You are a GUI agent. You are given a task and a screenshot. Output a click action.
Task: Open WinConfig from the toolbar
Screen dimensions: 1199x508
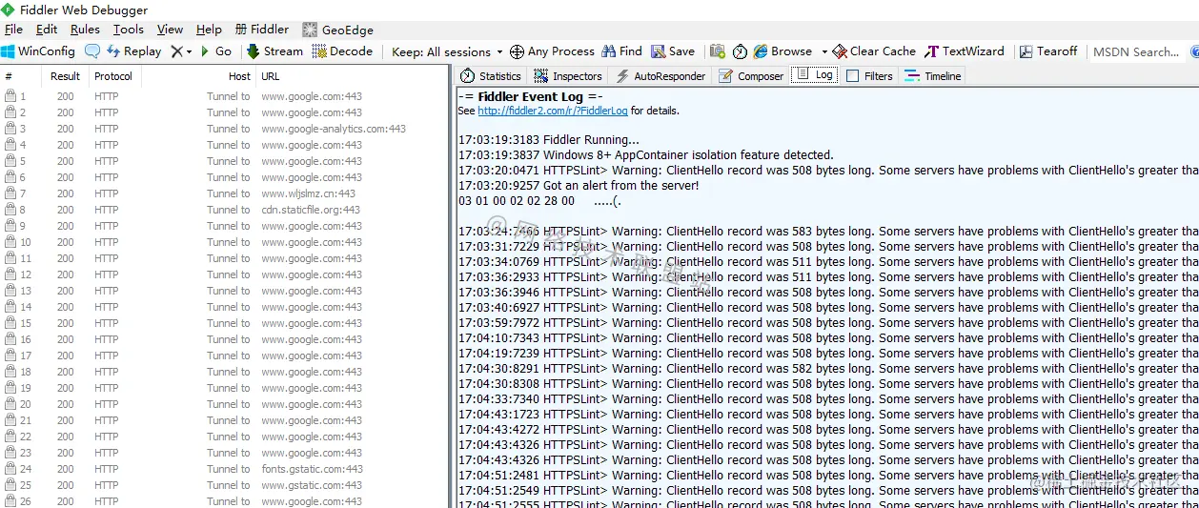click(x=38, y=51)
